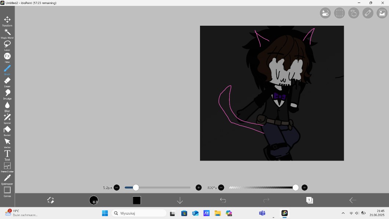The width and height of the screenshot is (389, 219).
Task: Open the black color swatch
Action: 137,200
